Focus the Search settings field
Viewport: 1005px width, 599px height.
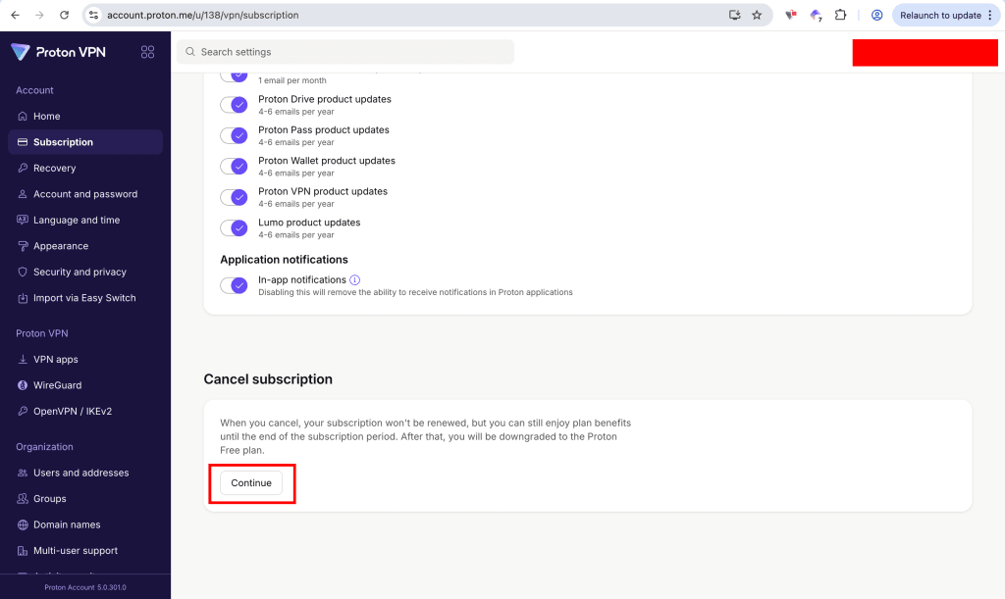tap(345, 52)
